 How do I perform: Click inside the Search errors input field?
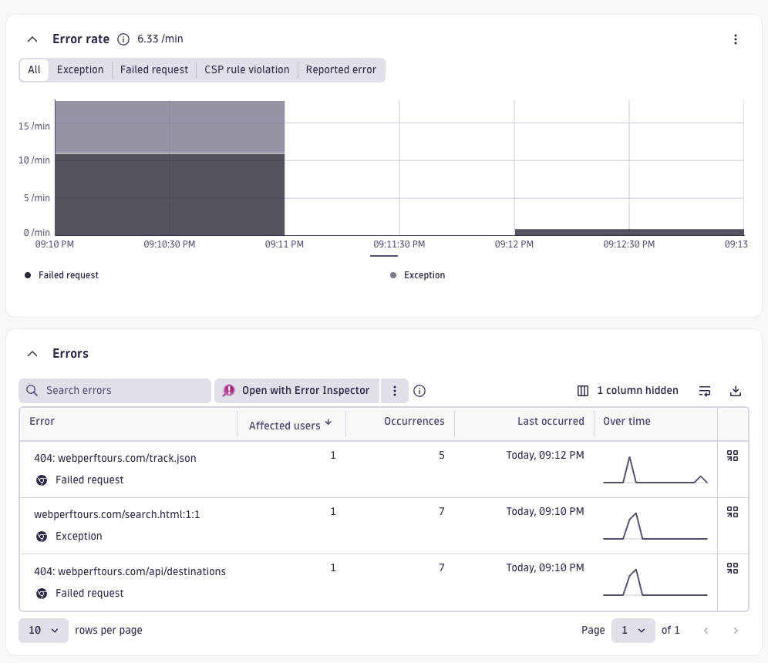tap(116, 391)
